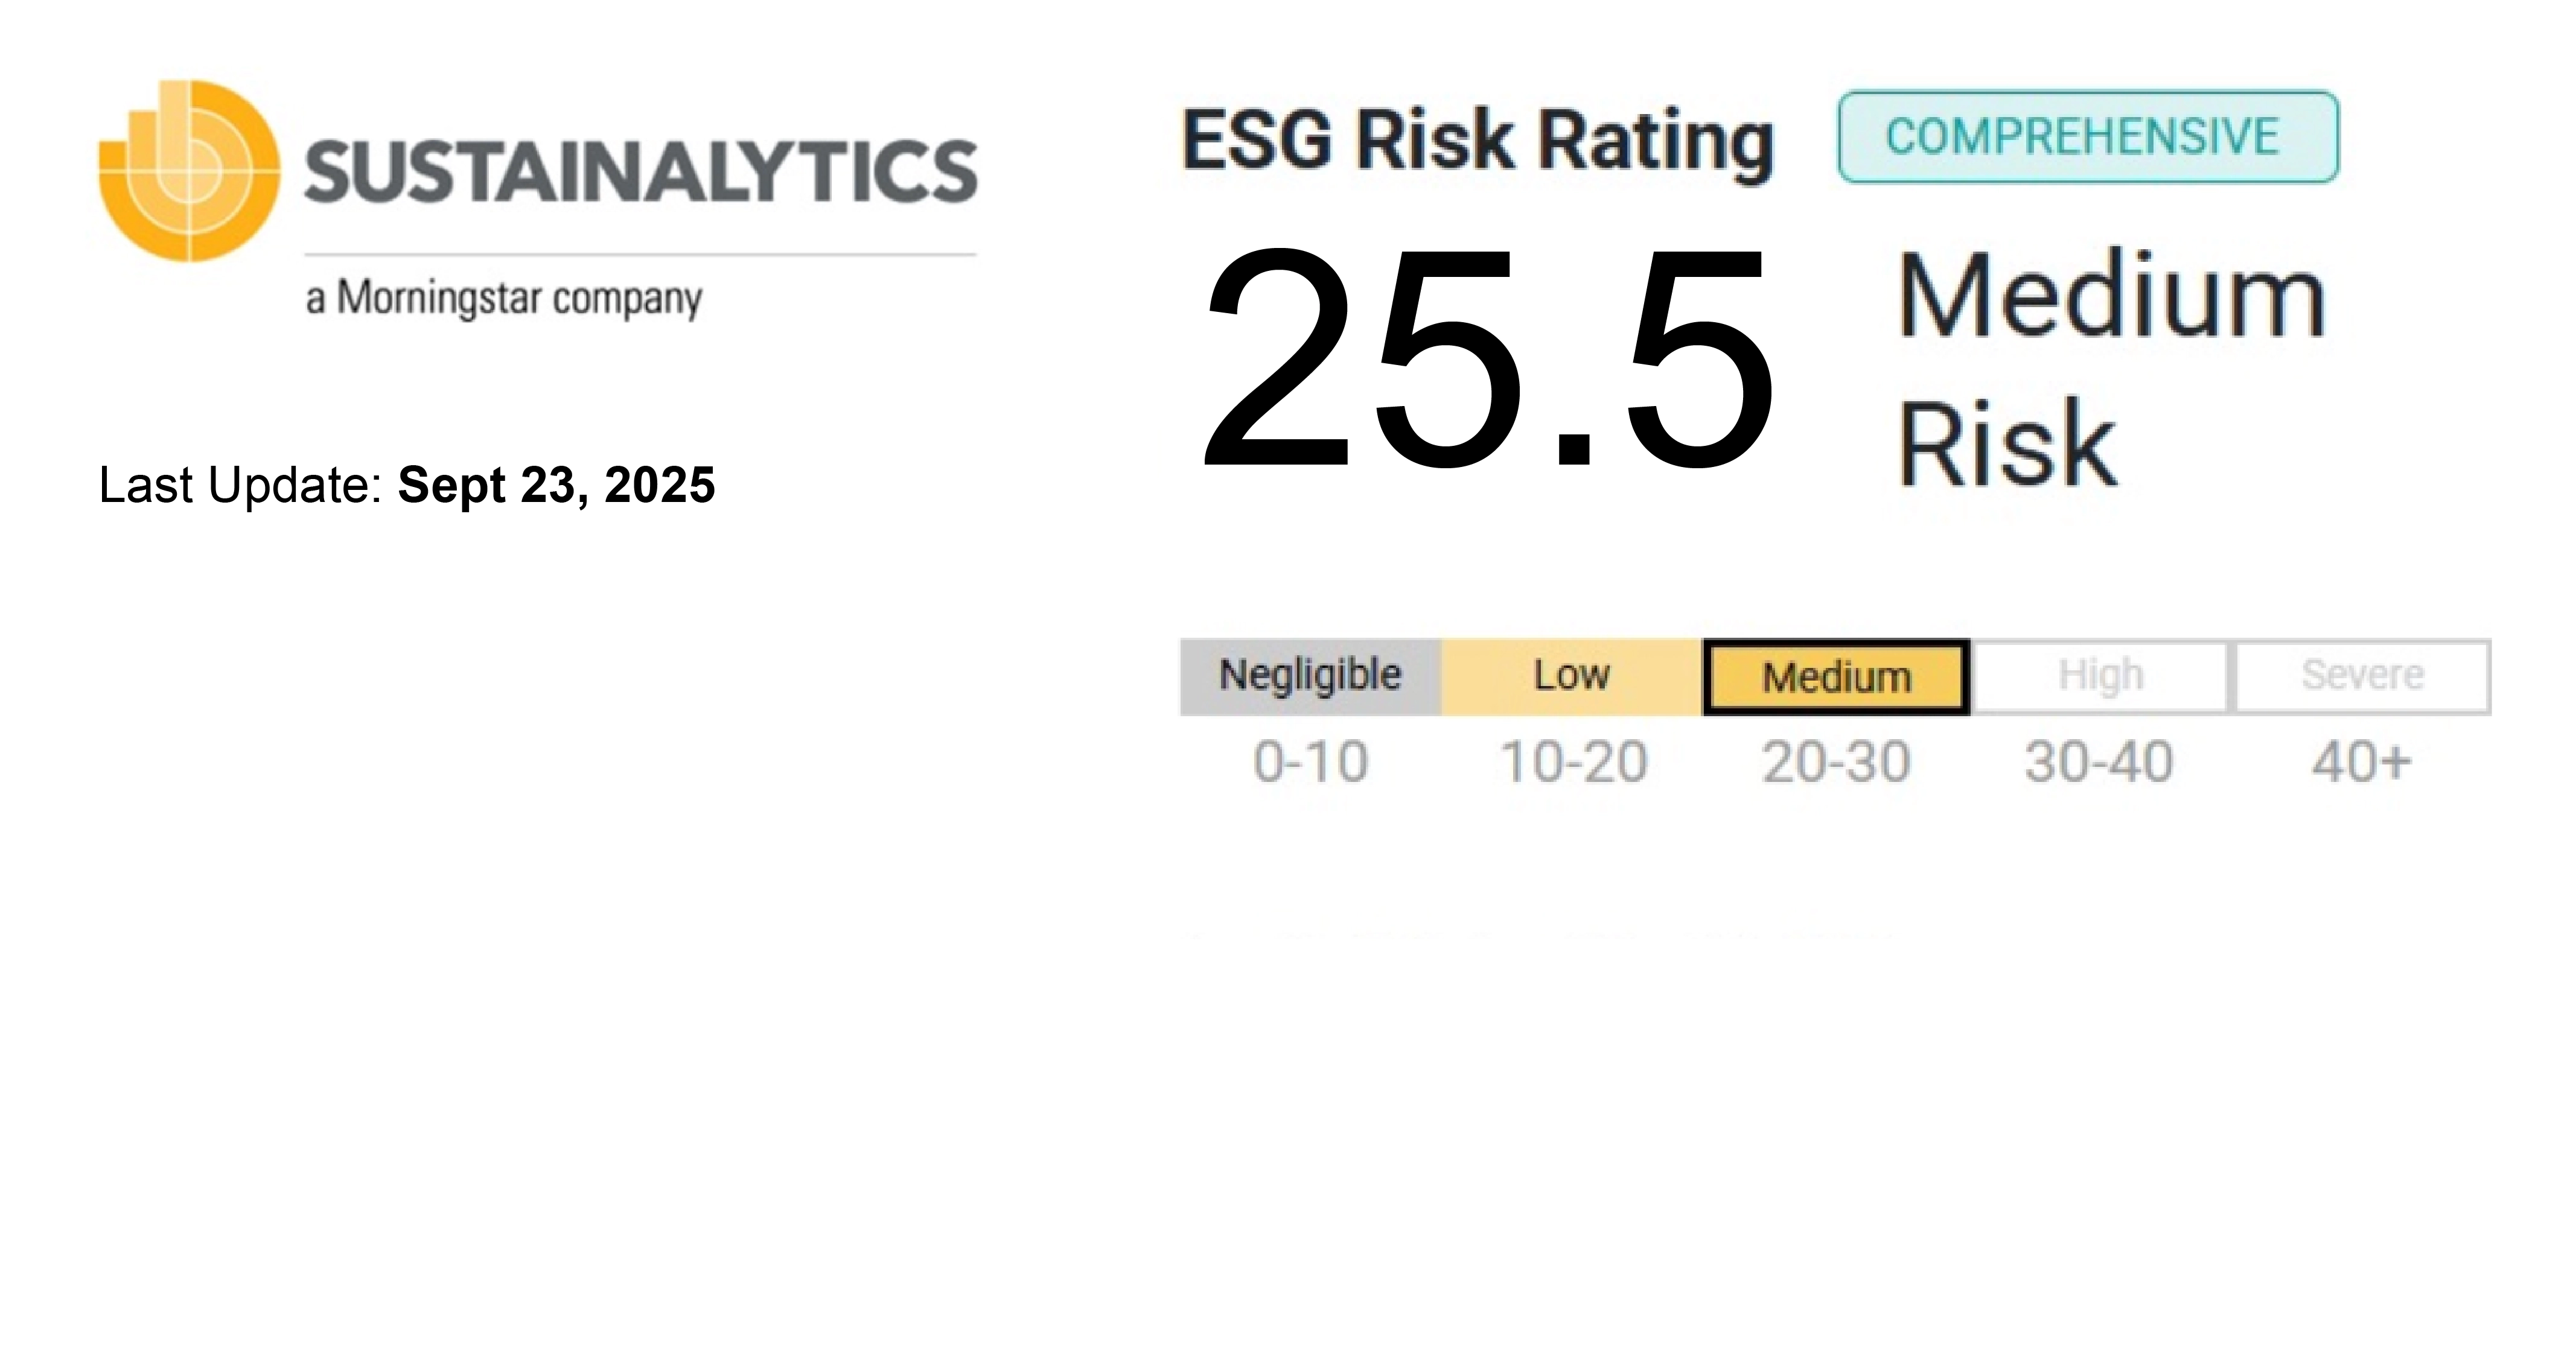This screenshot has width=2576, height=1369.
Task: Click the 40+ range label
Action: pos(2361,762)
